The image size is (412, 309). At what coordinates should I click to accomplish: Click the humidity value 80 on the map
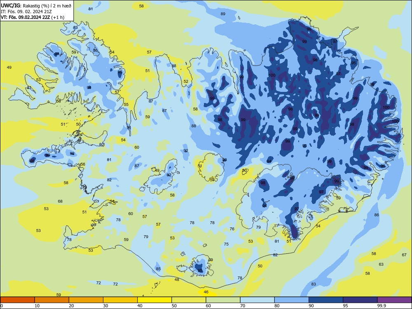(x=101, y=145)
